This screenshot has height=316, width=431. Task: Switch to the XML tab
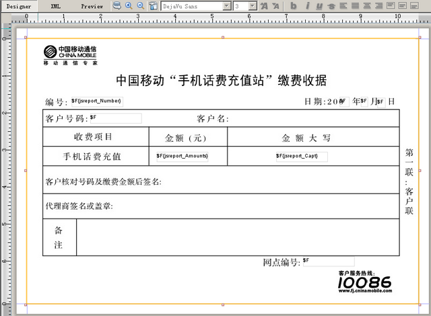[x=55, y=6]
